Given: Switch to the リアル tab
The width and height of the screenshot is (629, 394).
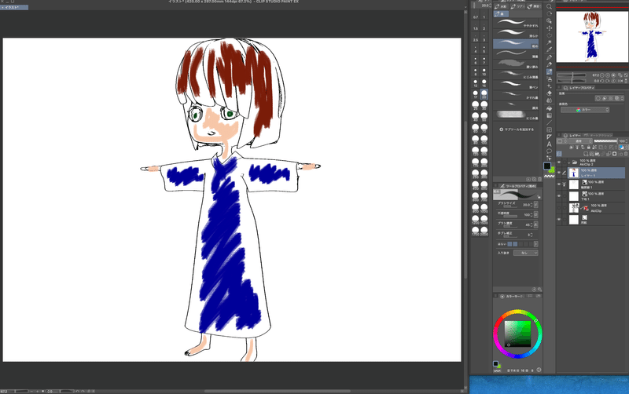Looking at the screenshot, I should tap(517, 6).
